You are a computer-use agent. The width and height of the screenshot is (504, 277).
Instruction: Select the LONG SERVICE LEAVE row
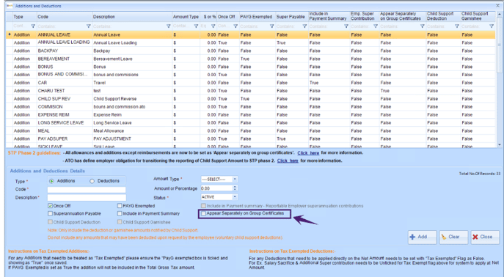coord(251,122)
